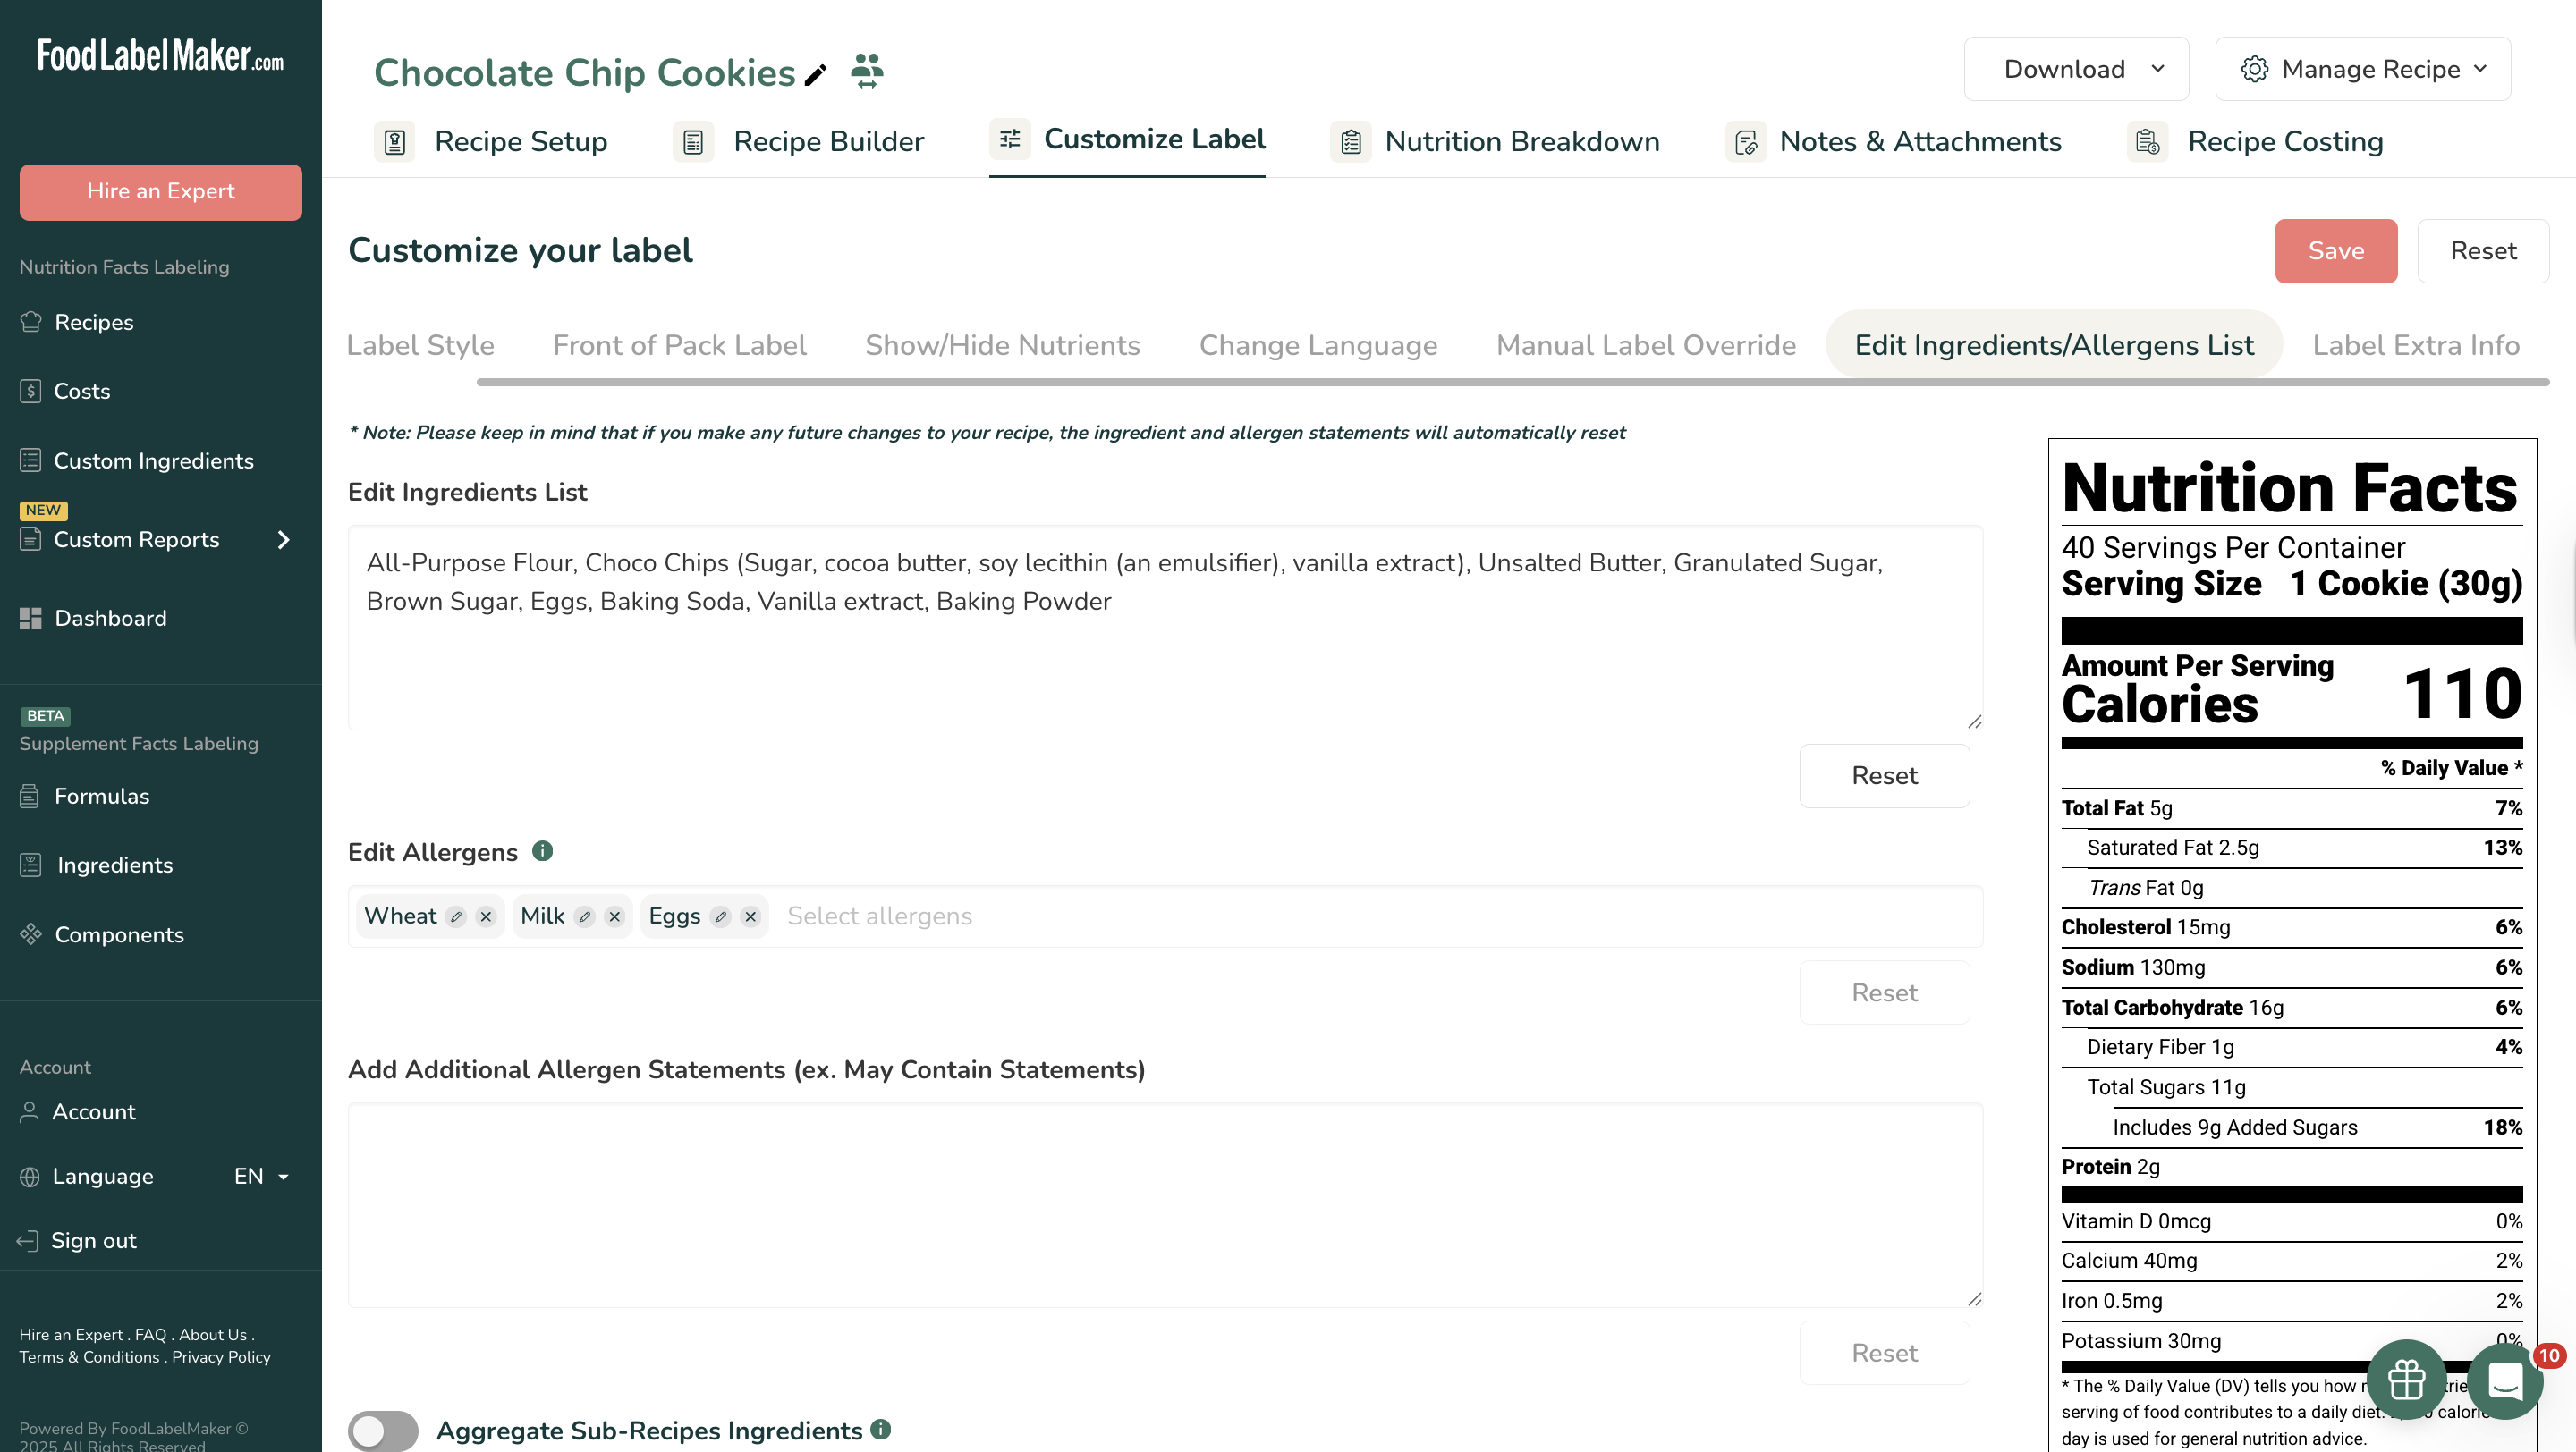Open the Show/Hide Nutrients tab
Image resolution: width=2576 pixels, height=1452 pixels.
(1002, 345)
